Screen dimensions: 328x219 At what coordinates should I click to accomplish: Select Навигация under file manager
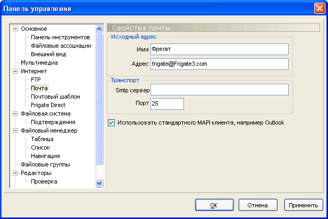(x=45, y=156)
